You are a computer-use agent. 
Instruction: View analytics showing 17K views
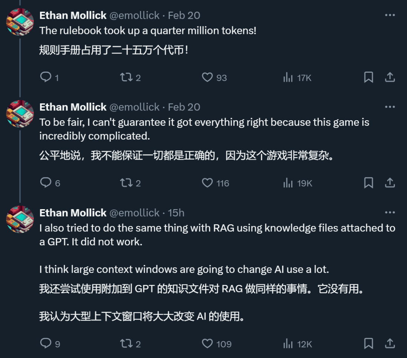tap(288, 77)
